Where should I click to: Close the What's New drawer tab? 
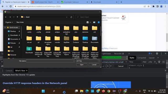(27, 70)
